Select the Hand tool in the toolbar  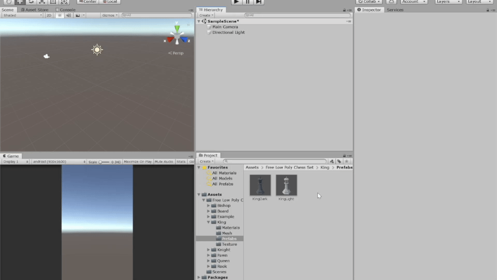8,2
